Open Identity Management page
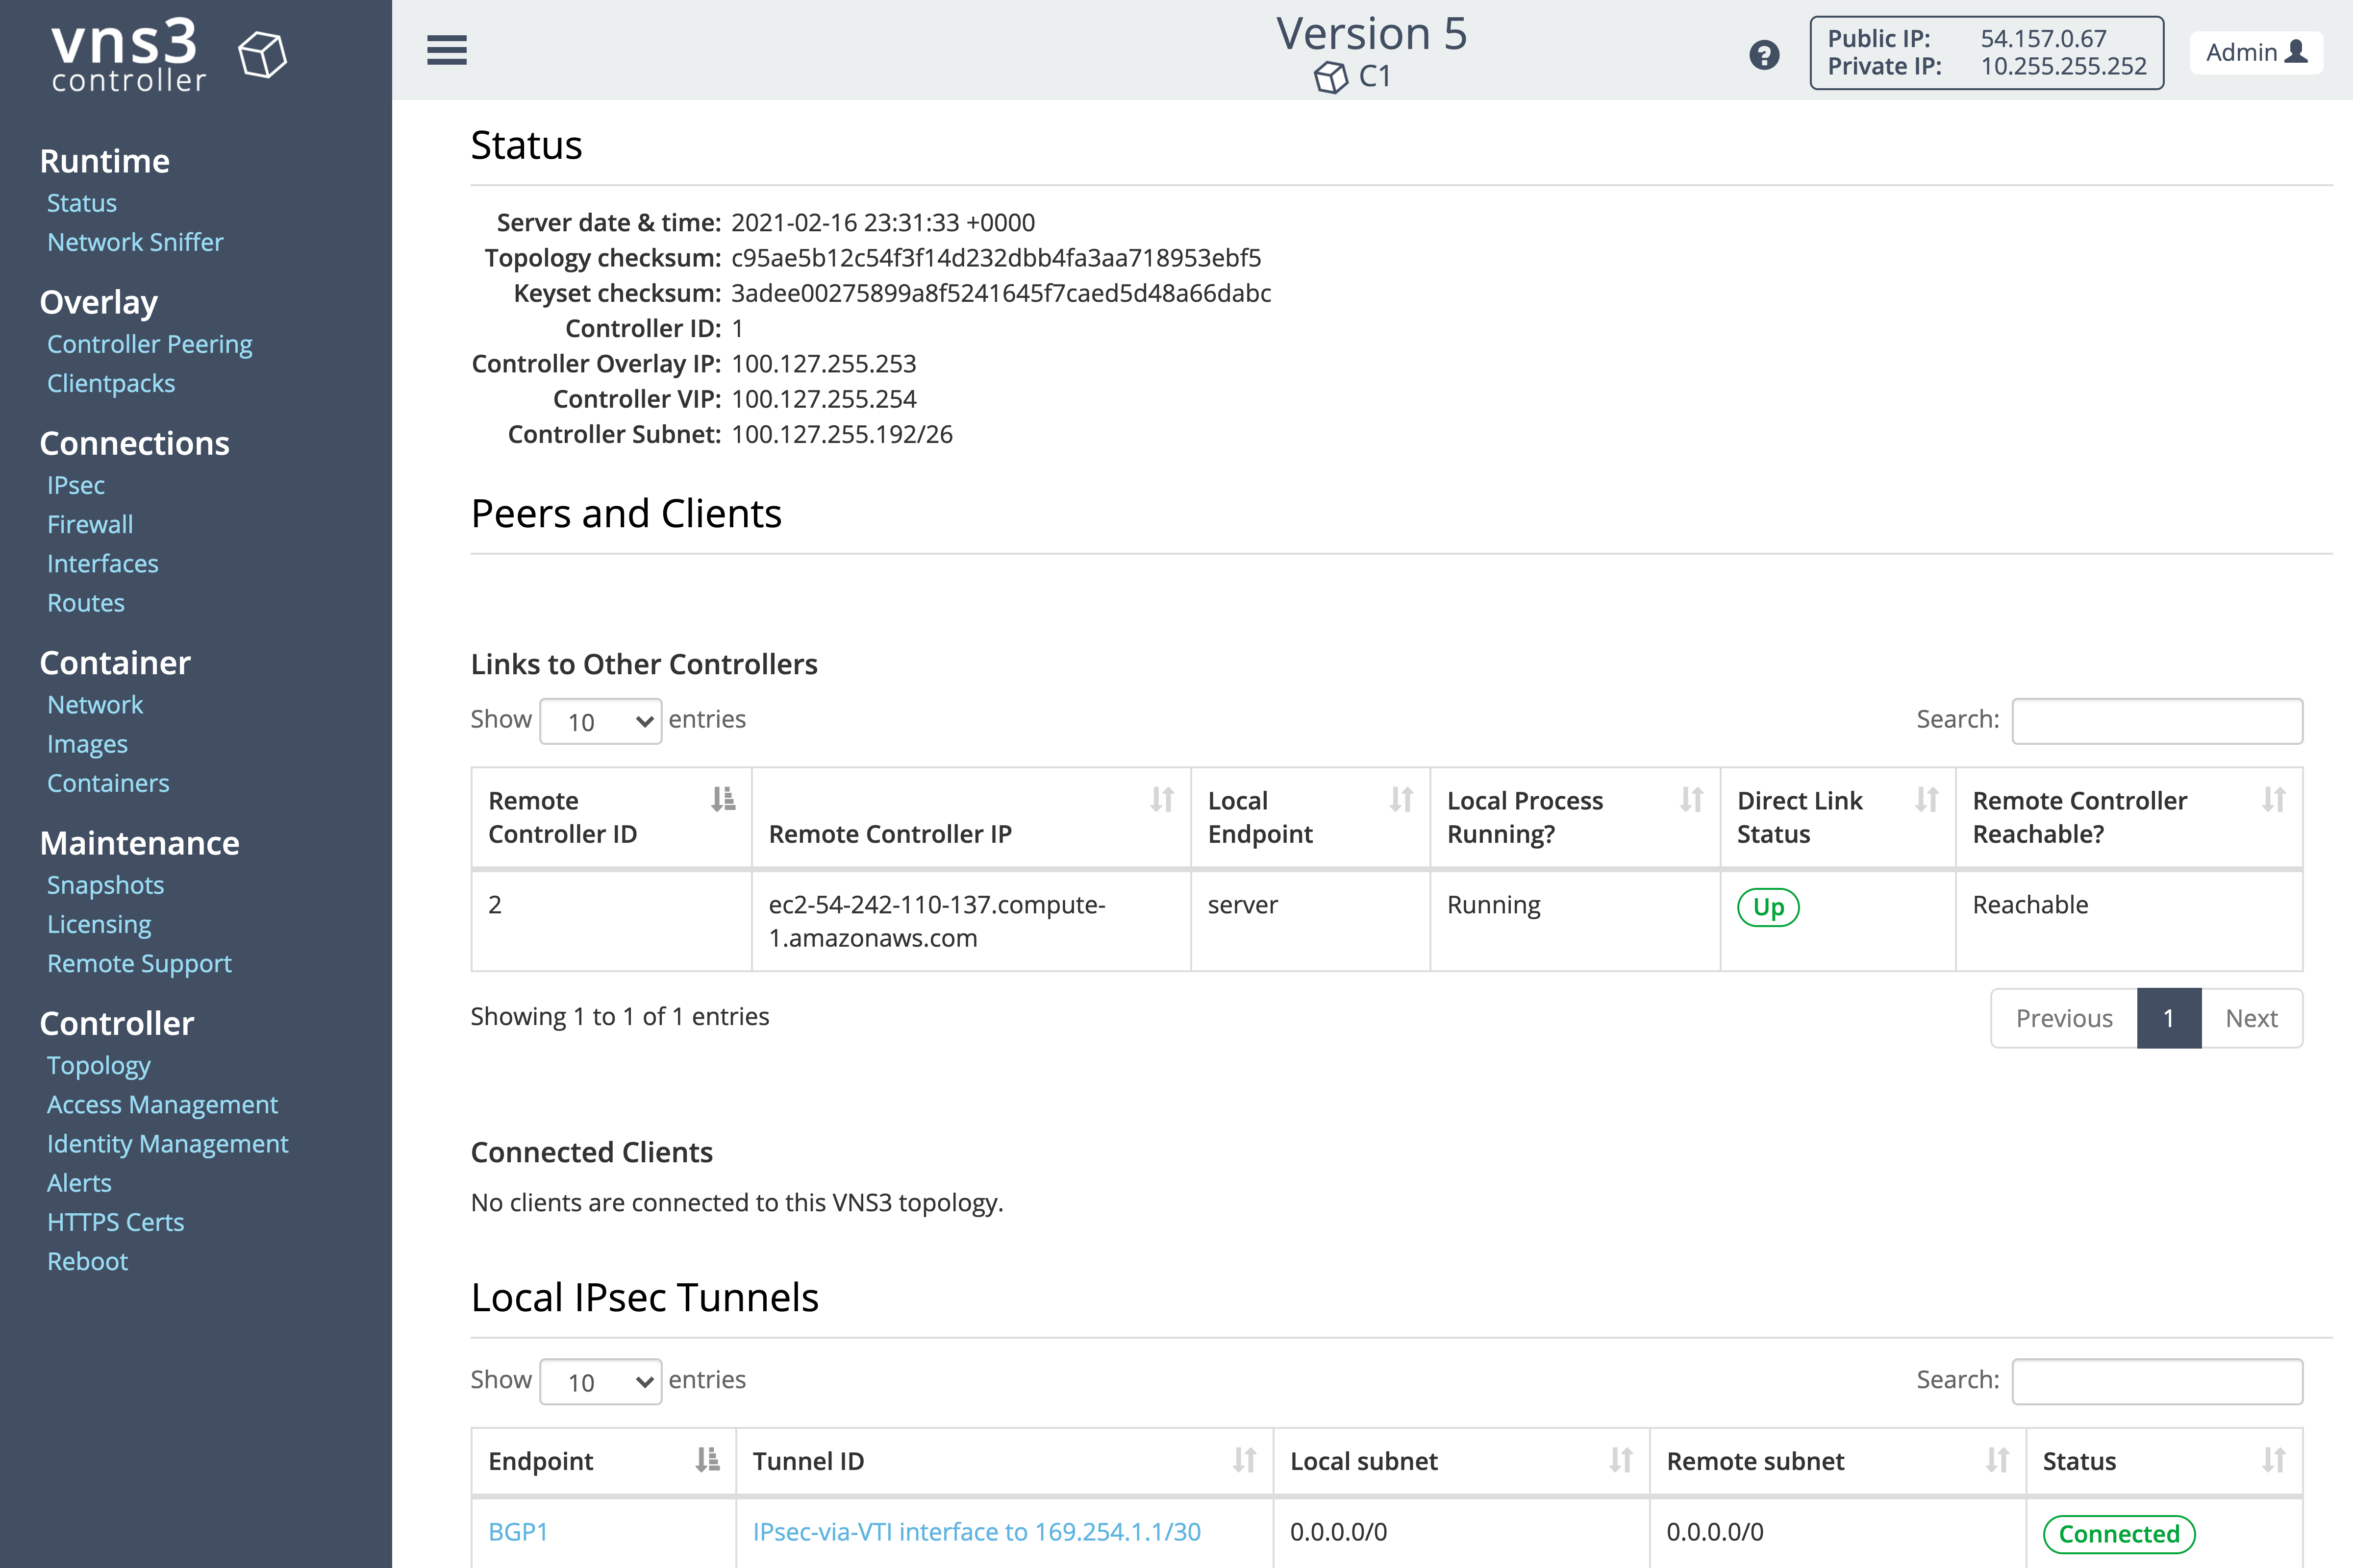This screenshot has width=2353, height=1568. (168, 1143)
